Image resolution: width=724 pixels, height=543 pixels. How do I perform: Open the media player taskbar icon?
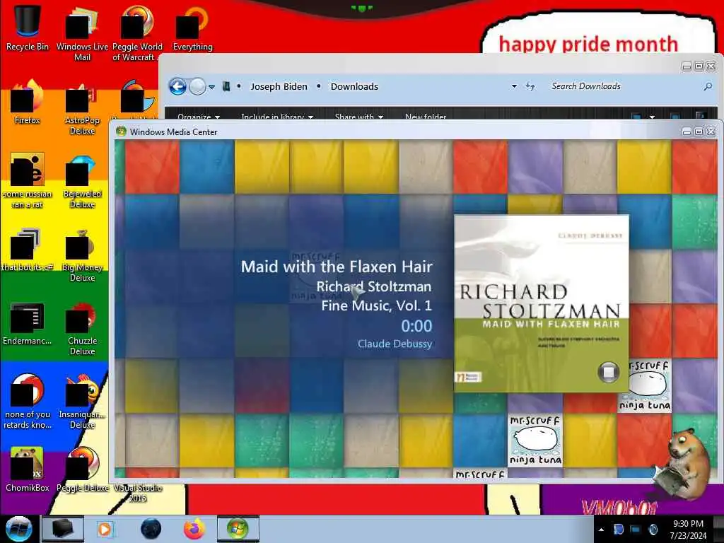(105, 529)
